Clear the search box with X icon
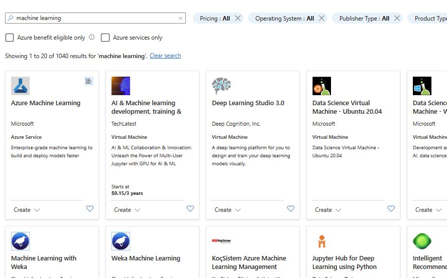Image resolution: width=447 pixels, height=278 pixels. (x=181, y=18)
